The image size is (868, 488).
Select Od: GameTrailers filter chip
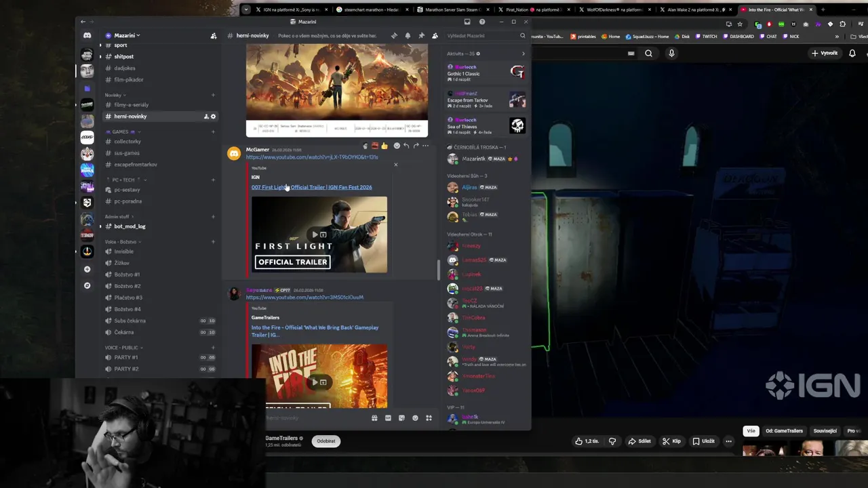[784, 431]
